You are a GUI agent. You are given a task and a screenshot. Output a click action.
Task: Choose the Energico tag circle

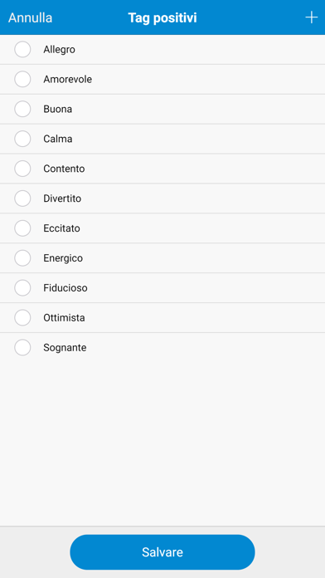pos(22,258)
